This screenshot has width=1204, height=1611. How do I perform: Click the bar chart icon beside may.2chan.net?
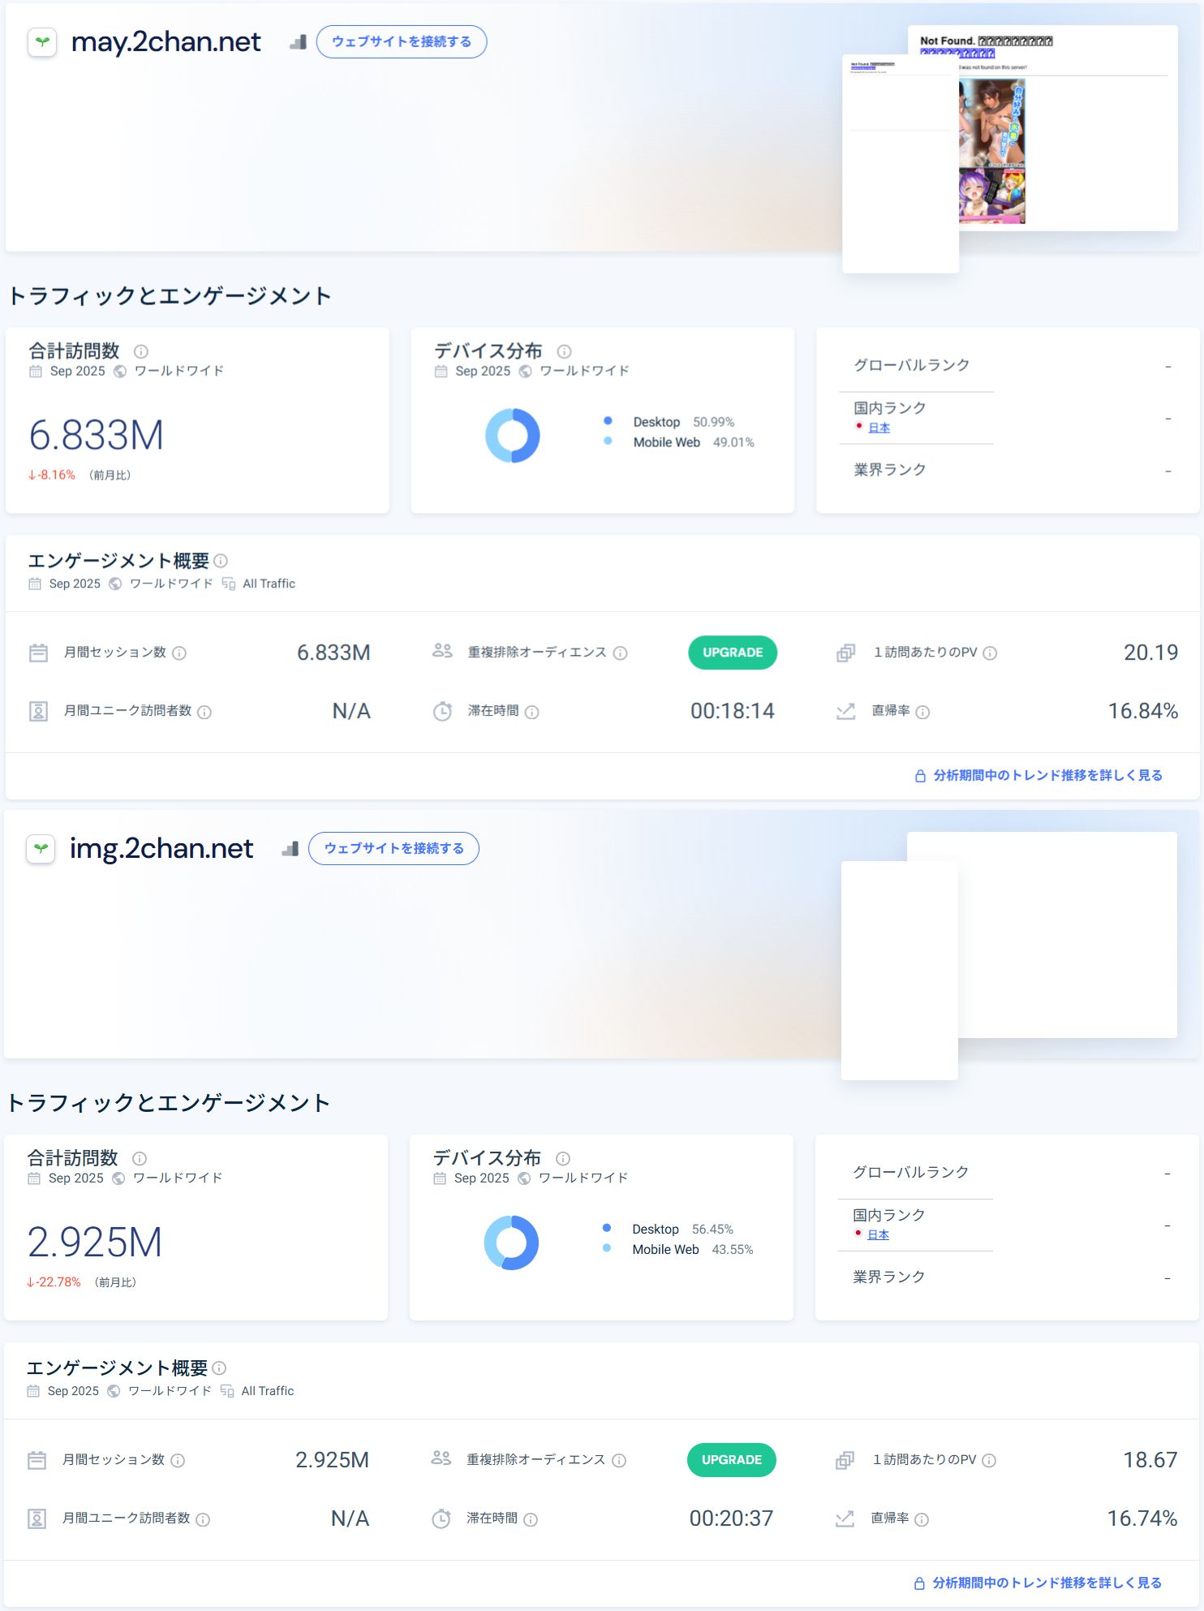(x=298, y=41)
